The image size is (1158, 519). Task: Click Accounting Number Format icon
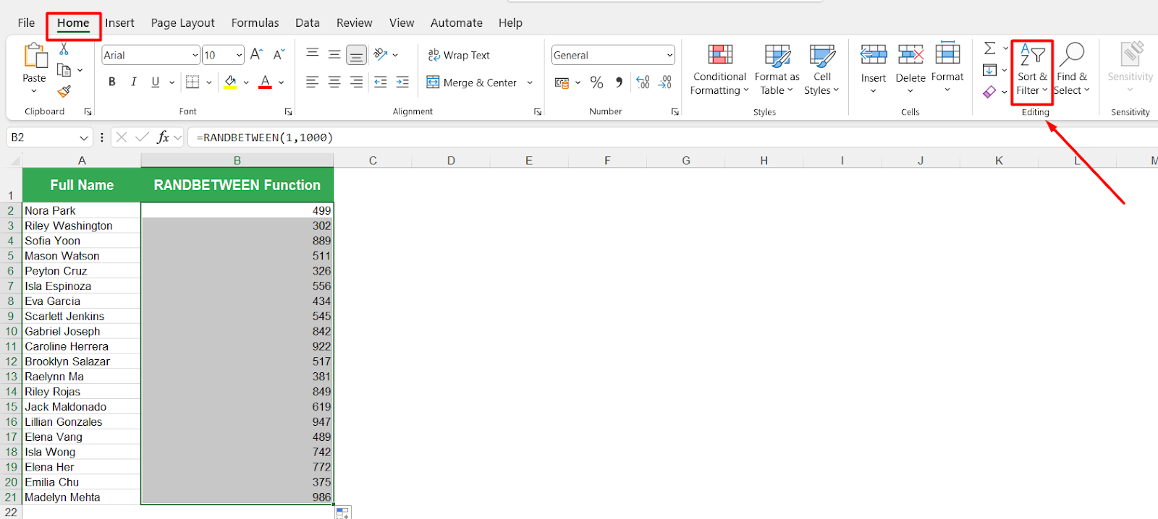click(x=562, y=82)
